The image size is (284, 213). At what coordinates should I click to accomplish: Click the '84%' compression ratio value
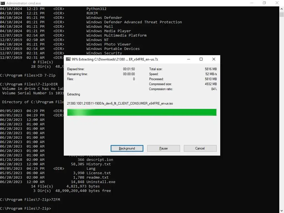[214, 89]
